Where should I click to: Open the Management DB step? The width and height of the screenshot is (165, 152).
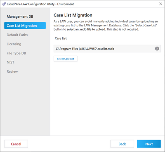[20, 17]
